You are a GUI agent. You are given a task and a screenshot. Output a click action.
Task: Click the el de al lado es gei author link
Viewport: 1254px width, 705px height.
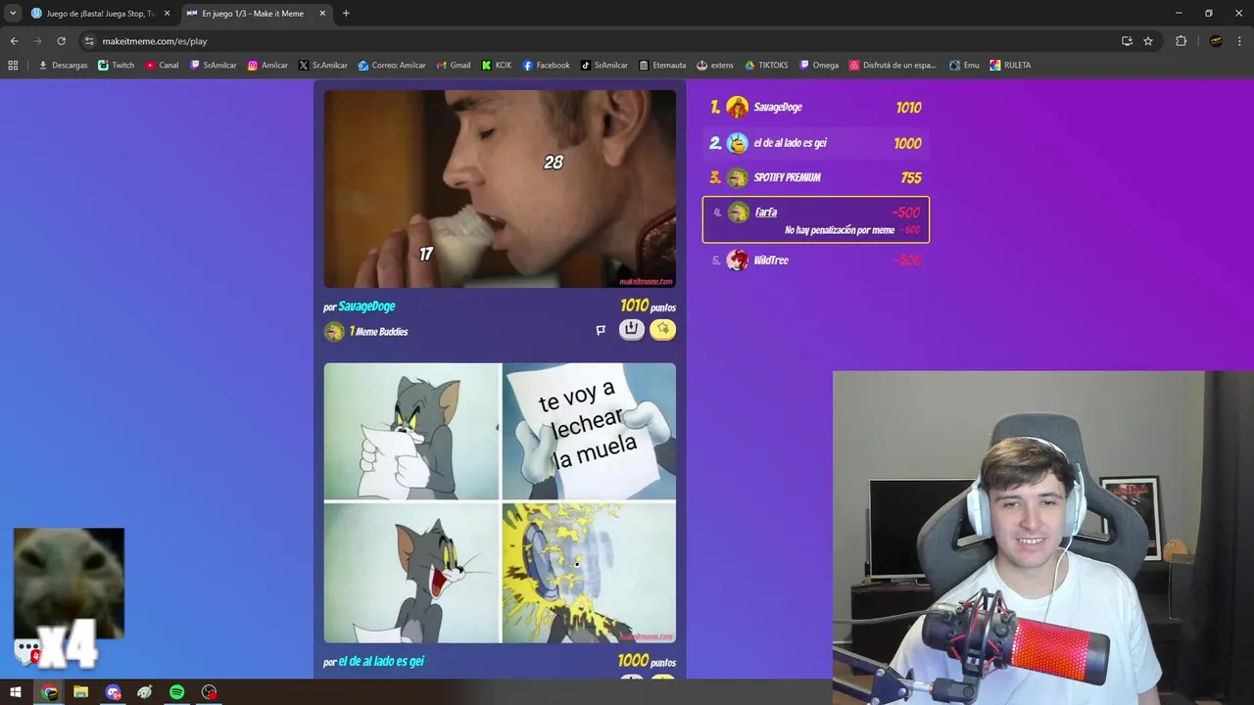click(381, 662)
